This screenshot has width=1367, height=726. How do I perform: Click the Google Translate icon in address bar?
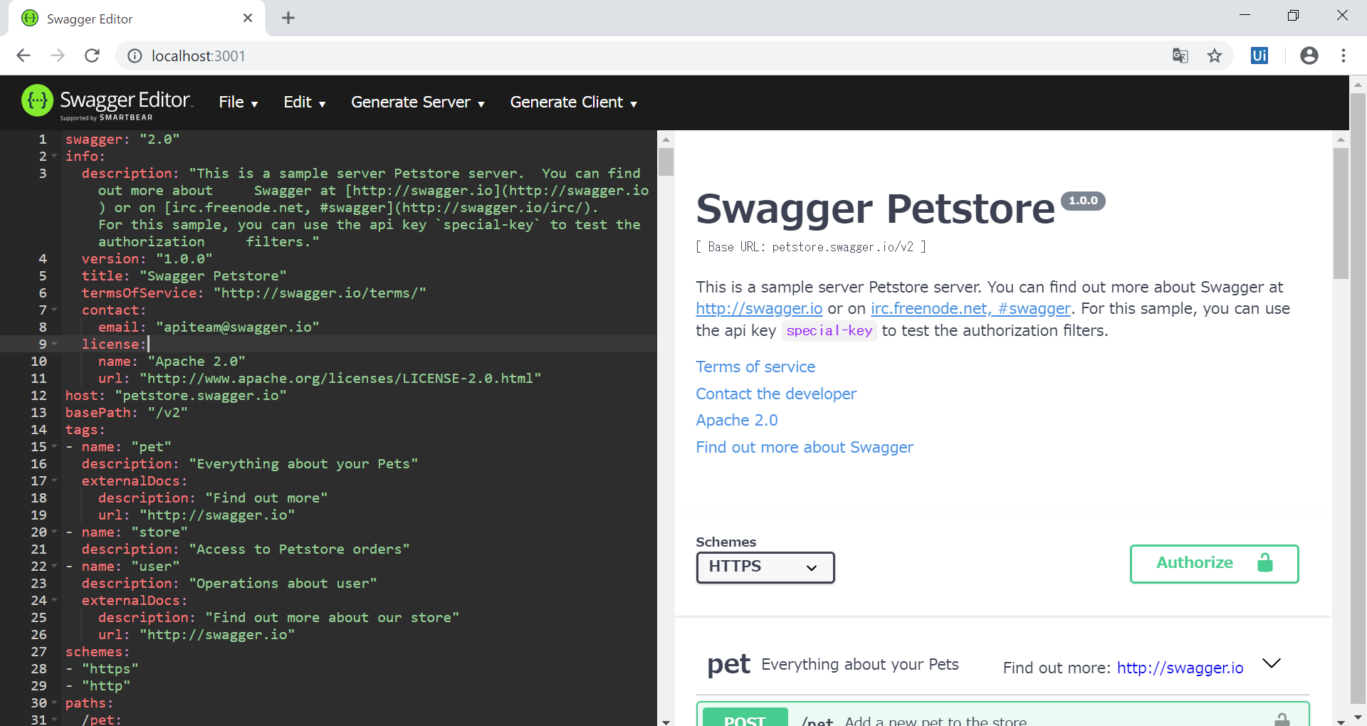point(1180,56)
